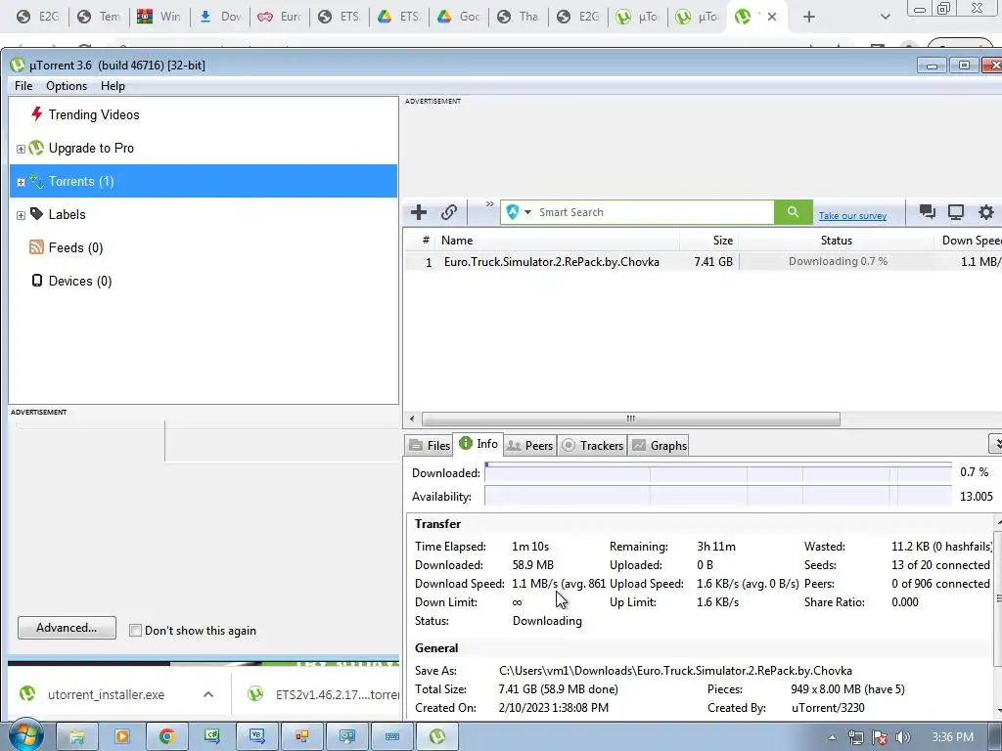This screenshot has height=751, width=1002.
Task: Open the Options menu
Action: click(67, 86)
